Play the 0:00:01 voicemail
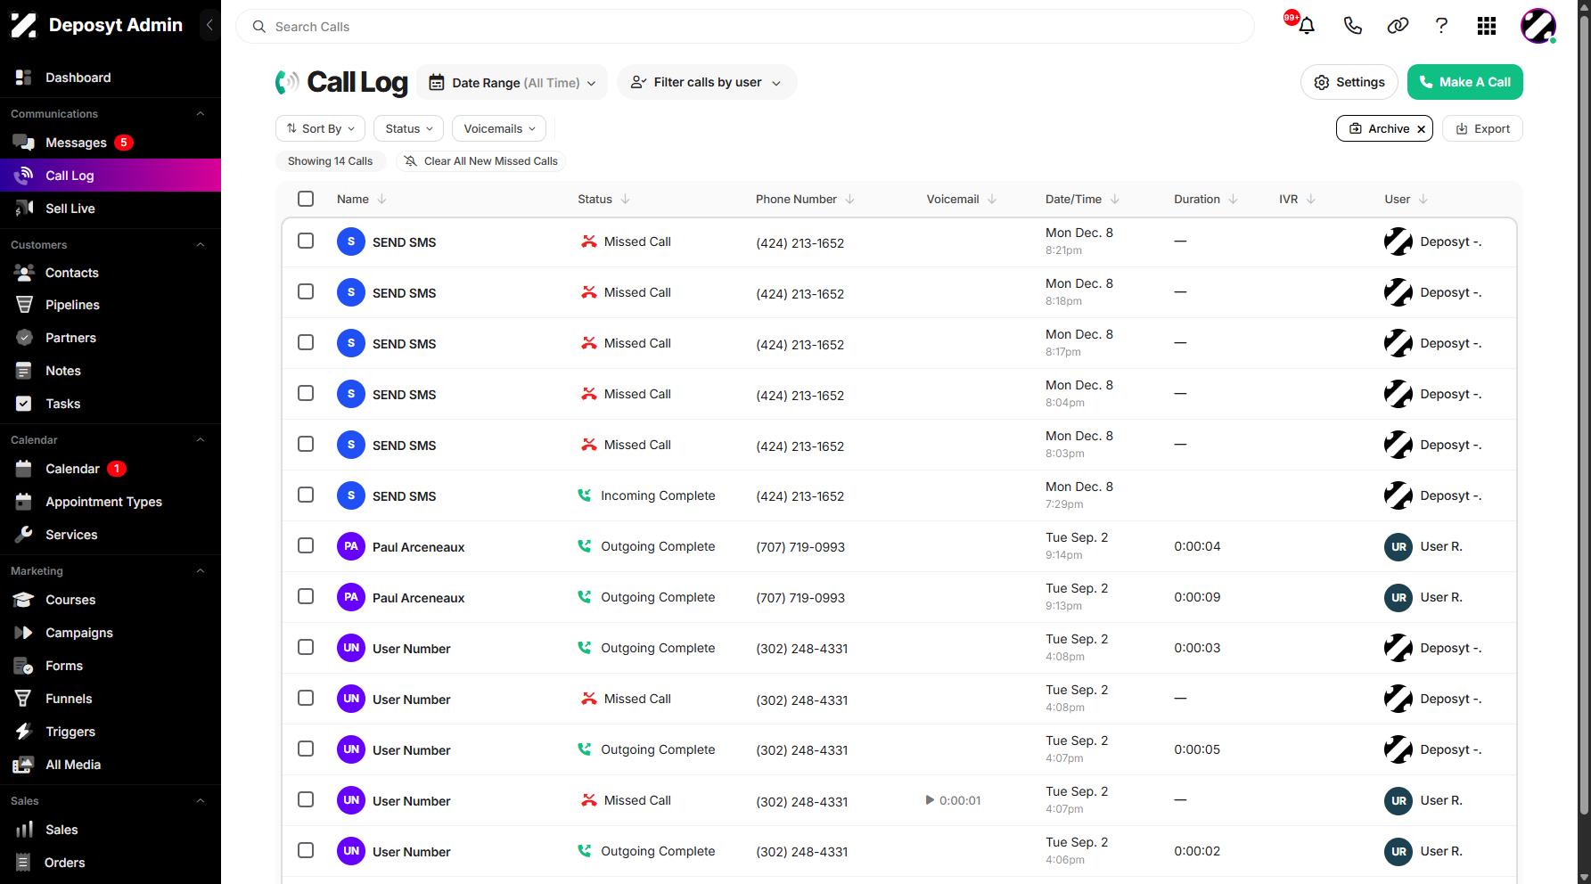 click(x=931, y=800)
